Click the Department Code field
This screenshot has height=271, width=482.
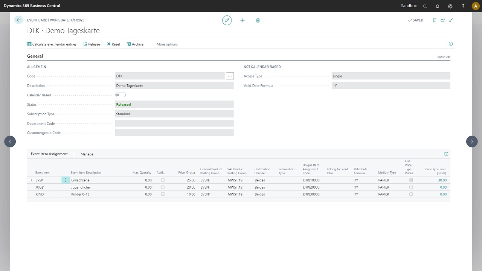(x=174, y=123)
